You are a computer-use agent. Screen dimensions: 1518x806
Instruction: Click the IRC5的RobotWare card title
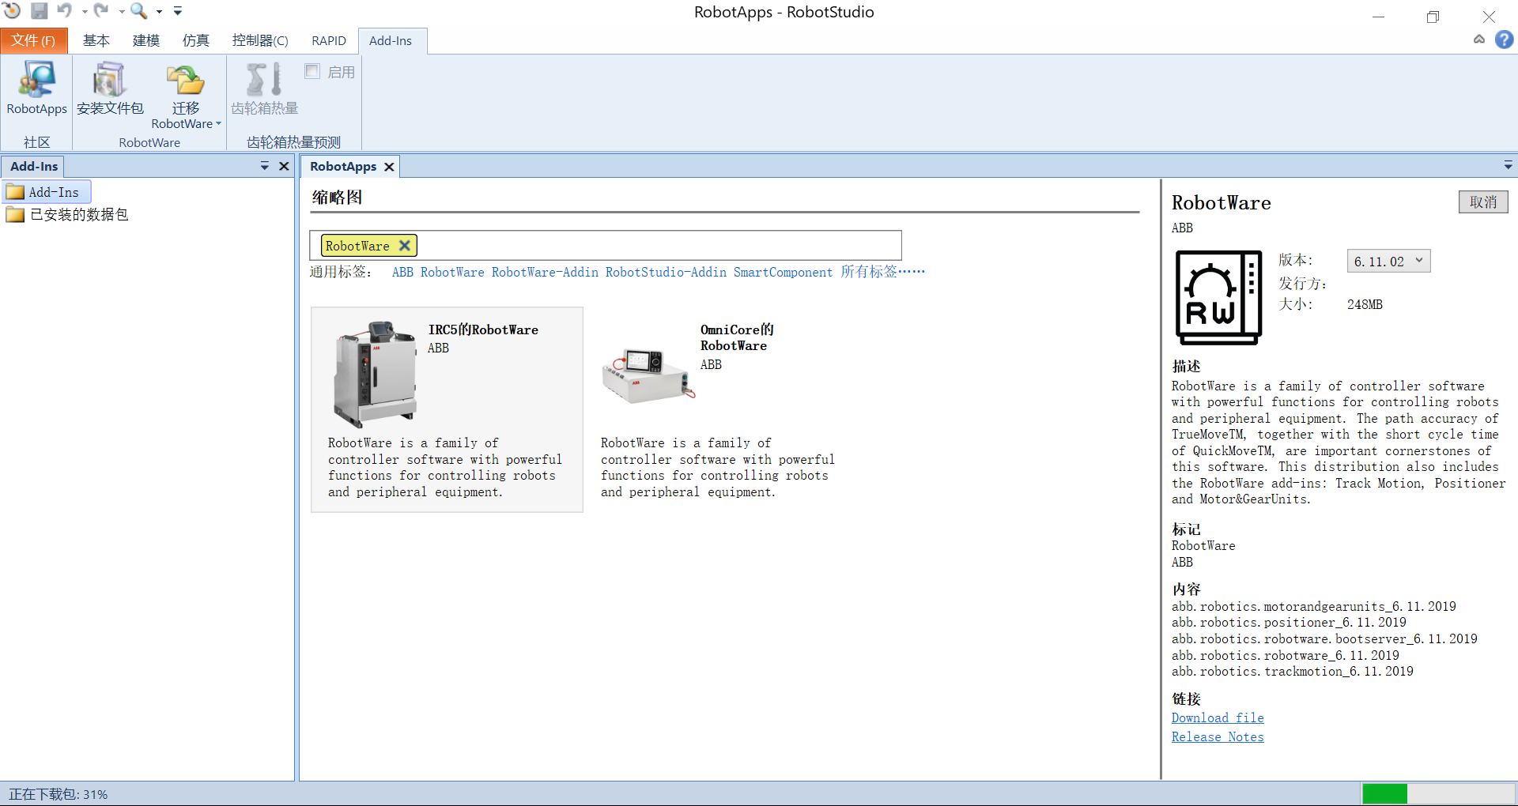[483, 330]
